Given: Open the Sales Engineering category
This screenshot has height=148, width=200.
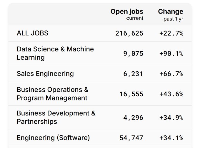Looking at the screenshot, I should (45, 73).
